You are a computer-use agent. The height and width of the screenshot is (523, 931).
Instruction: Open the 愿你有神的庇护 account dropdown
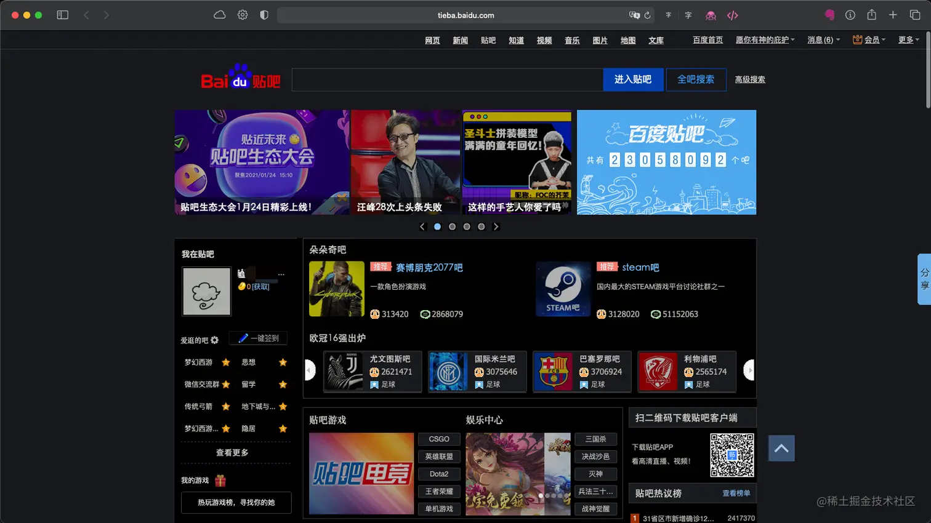(765, 40)
